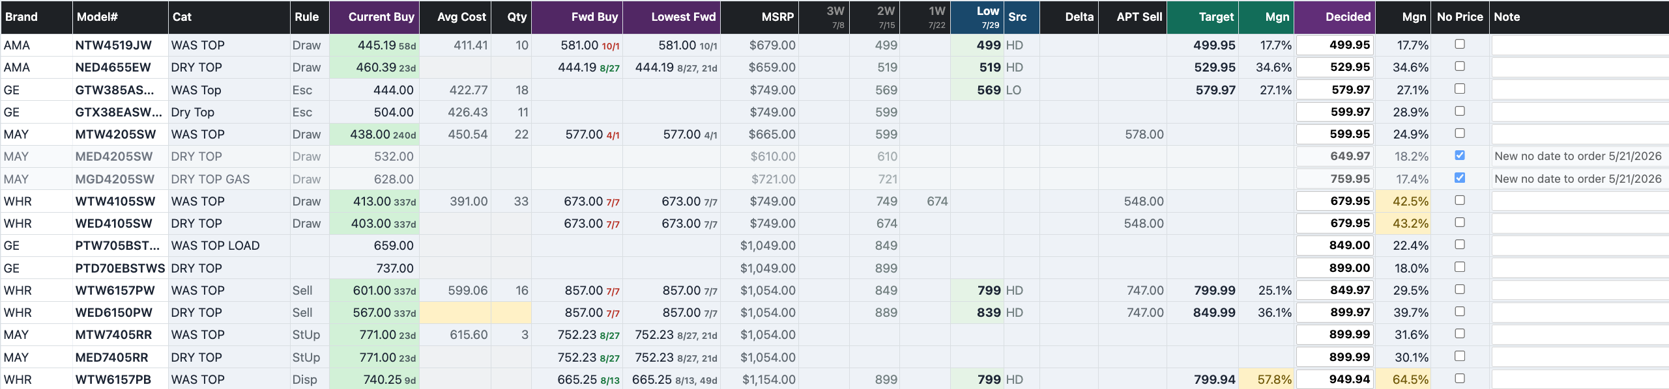Click the Avg Cost column header
The height and width of the screenshot is (389, 1669).
(x=455, y=17)
